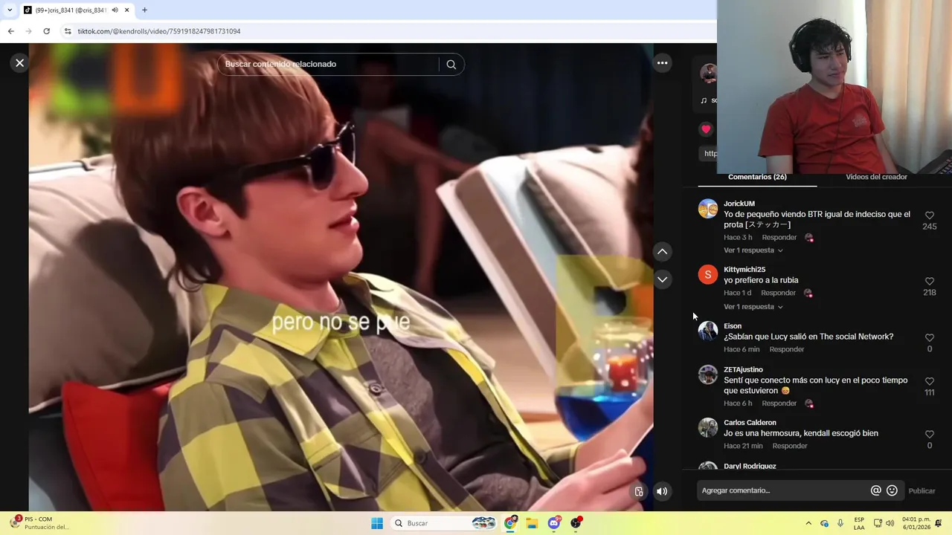Click the floating player icon near the volume
This screenshot has height=535, width=952.
coord(639,491)
